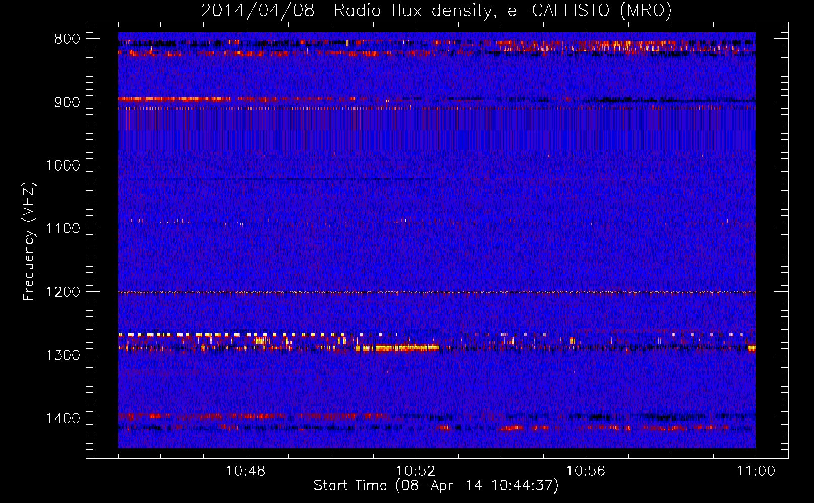Click the thin continuous line at 1200 MHz

pos(437,292)
